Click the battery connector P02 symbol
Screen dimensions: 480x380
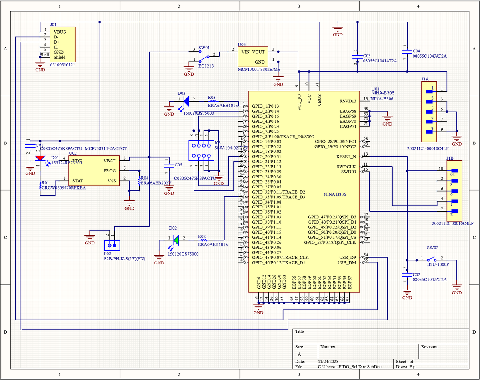coord(113,245)
